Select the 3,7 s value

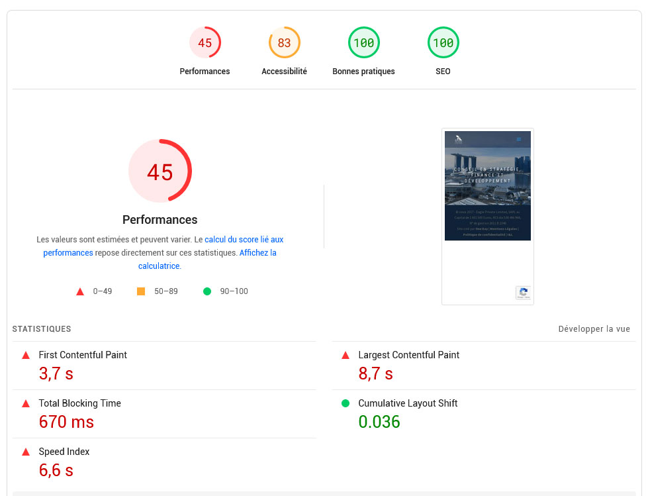tap(56, 373)
